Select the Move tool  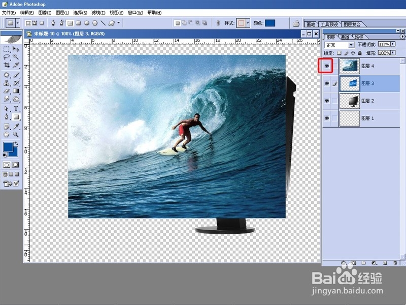point(16,48)
